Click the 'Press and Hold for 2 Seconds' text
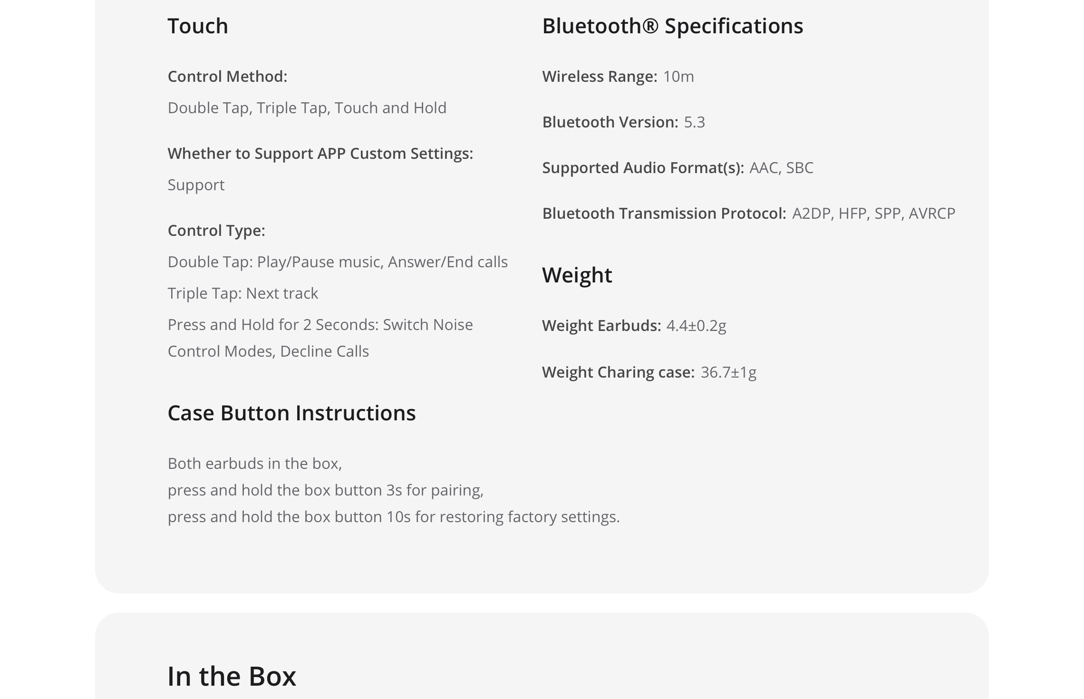Screen dimensions: 1084x699 [x=320, y=325]
